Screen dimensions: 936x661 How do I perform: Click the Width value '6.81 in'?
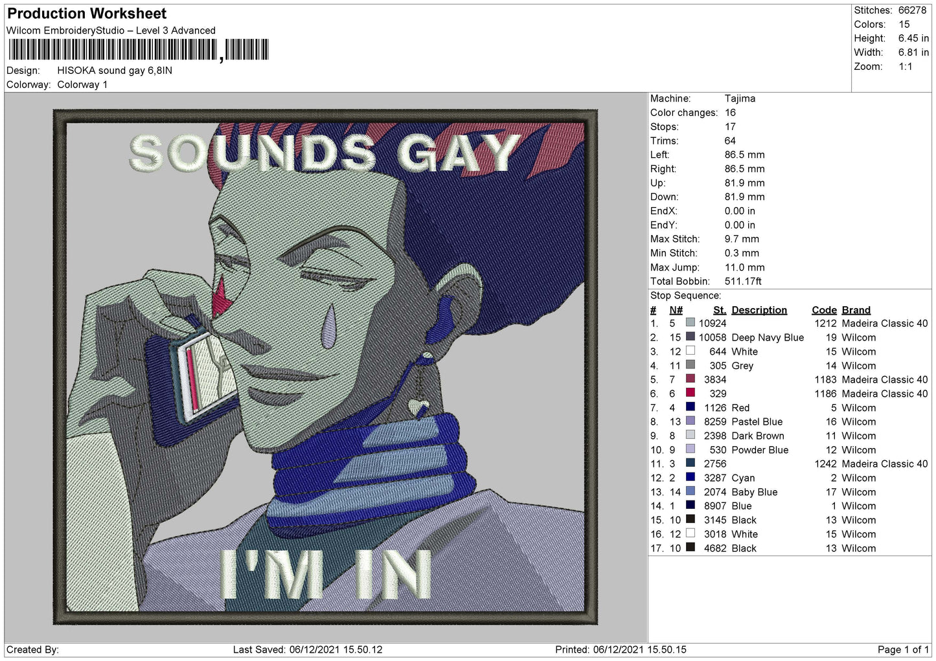click(913, 52)
